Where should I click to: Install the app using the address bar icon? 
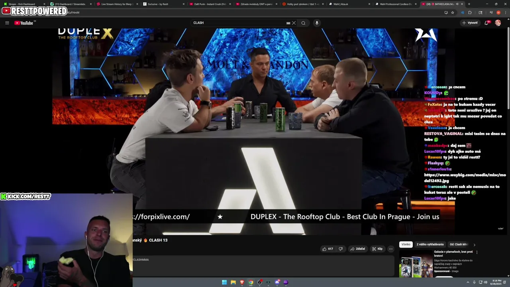point(446,12)
